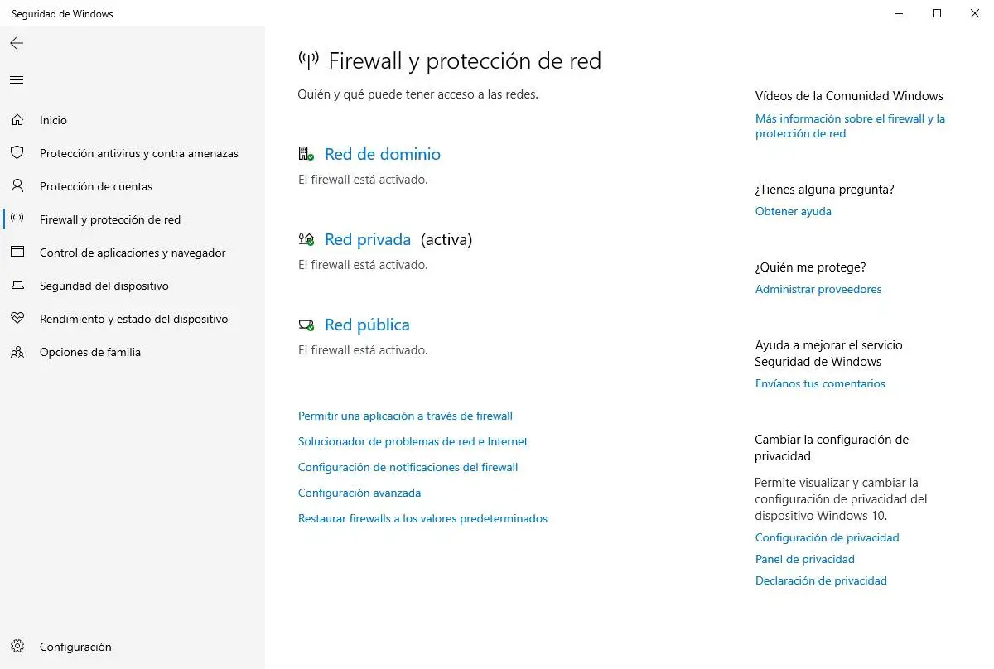The height and width of the screenshot is (669, 994).
Task: Expand the hamburger navigation menu
Action: (17, 80)
